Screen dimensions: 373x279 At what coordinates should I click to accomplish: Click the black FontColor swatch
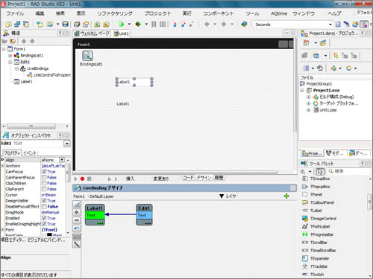click(x=49, y=234)
